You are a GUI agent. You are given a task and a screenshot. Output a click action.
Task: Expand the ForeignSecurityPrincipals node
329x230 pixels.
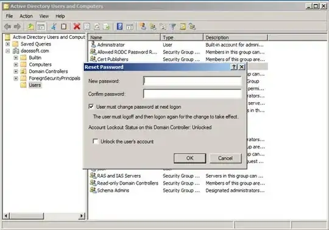[x=16, y=78]
